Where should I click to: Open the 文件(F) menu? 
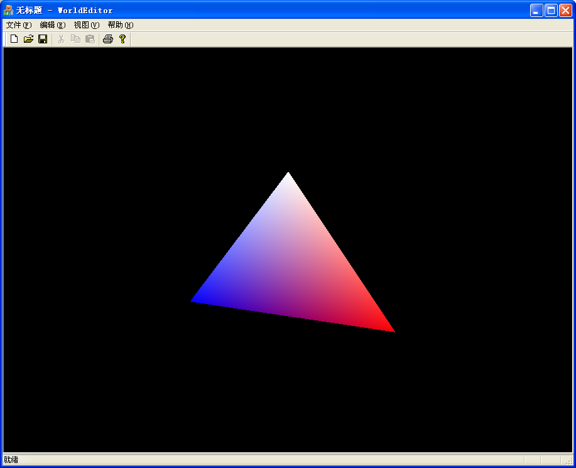tap(18, 25)
